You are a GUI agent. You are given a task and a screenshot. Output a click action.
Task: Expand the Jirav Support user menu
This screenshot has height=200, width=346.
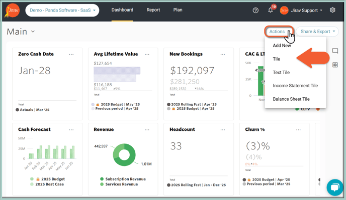point(306,11)
